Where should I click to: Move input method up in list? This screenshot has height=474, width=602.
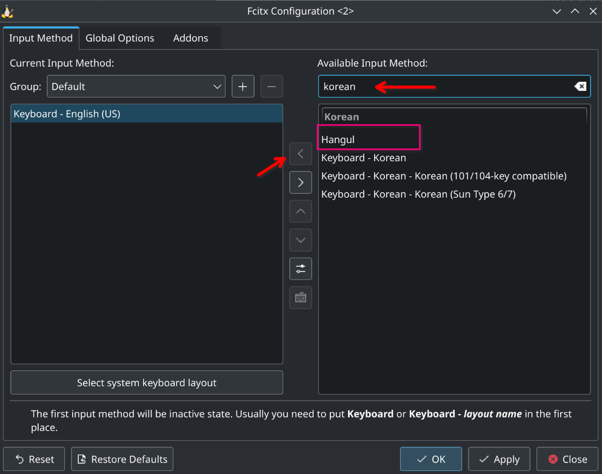point(301,211)
